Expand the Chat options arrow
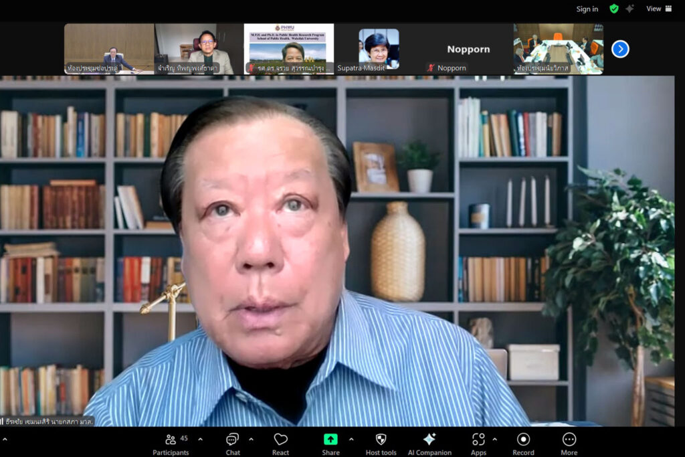The image size is (685, 457). [251, 440]
